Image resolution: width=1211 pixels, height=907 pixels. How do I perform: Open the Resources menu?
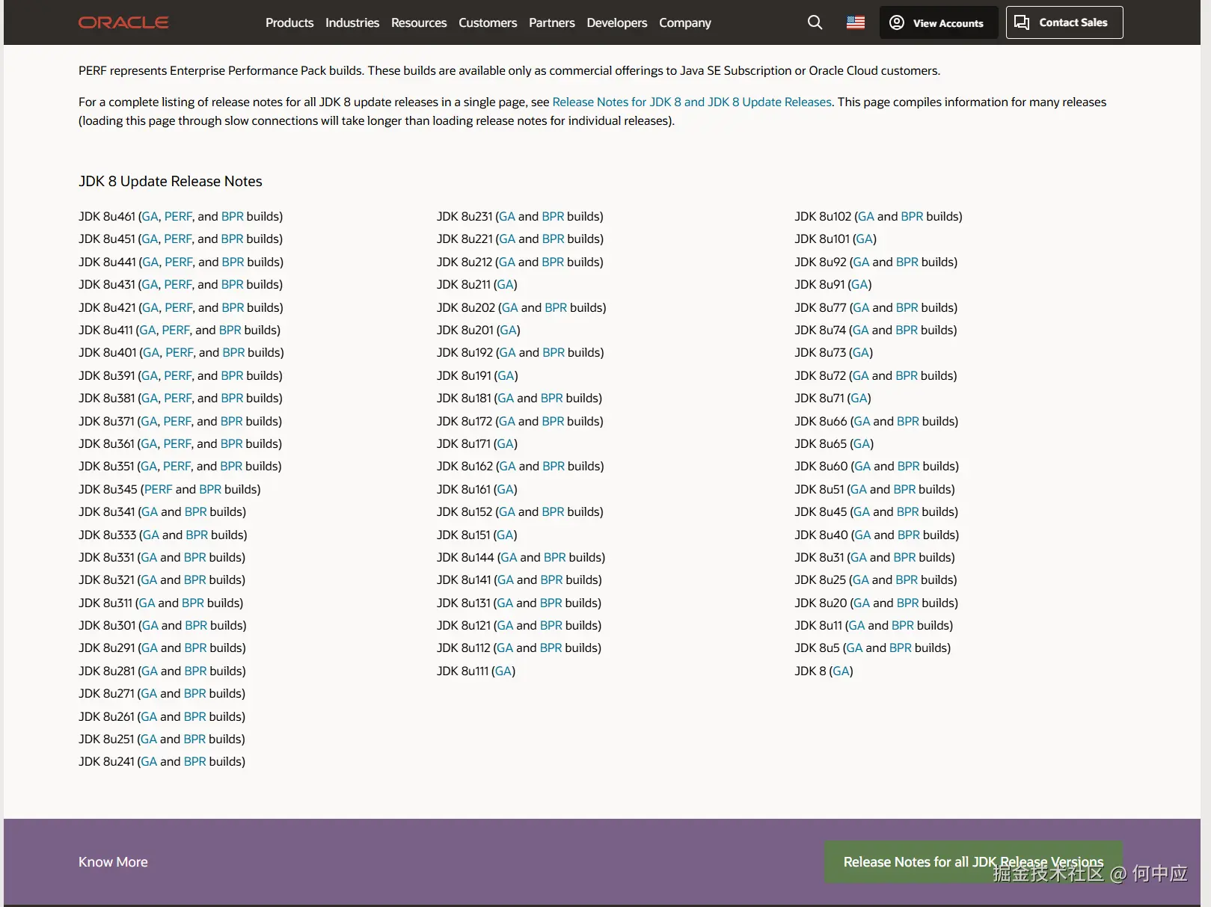click(x=419, y=22)
